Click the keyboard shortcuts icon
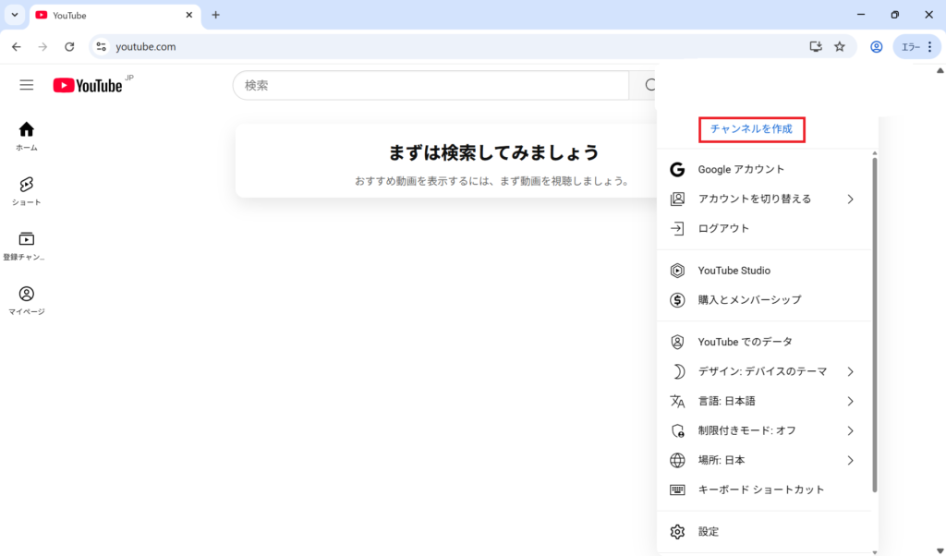This screenshot has height=556, width=946. coord(677,490)
